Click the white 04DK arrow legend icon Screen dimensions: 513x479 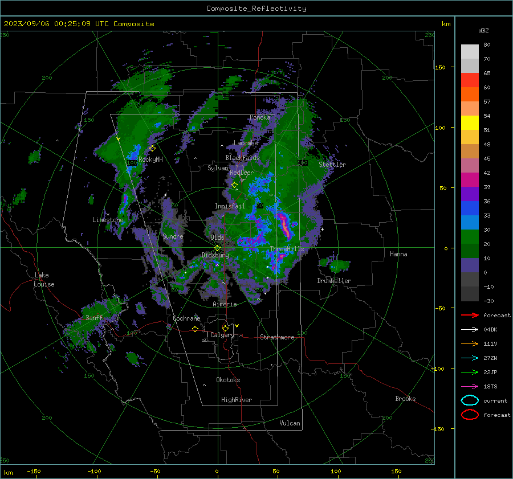pyautogui.click(x=470, y=329)
